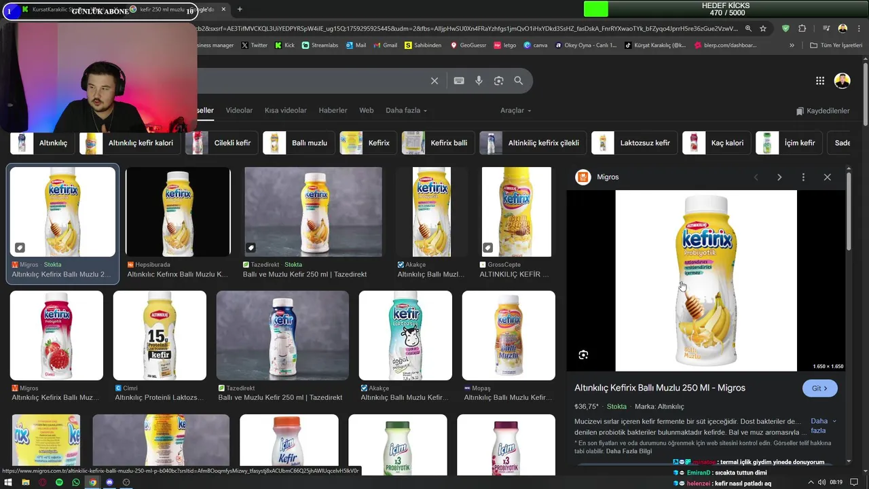
Task: Click the preview panel scroll down arrow
Action: [x=849, y=461]
